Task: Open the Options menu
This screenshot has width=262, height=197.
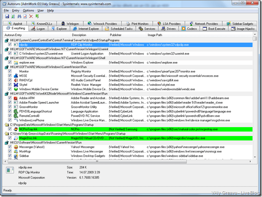Action: point(28,10)
